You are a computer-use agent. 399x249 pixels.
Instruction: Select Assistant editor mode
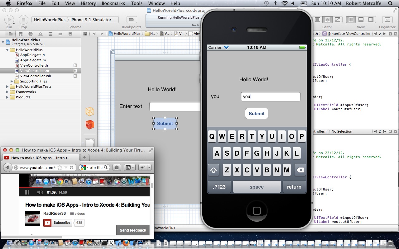pyautogui.click(x=327, y=20)
